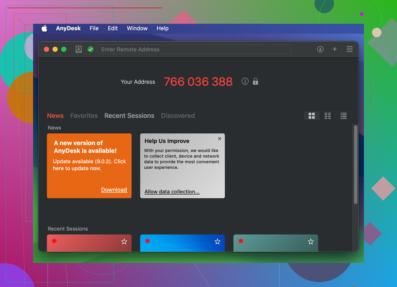Click the vertical scrollbar thumb

[356, 165]
